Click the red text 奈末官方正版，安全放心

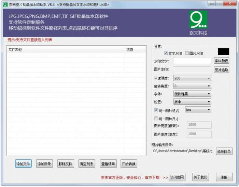click(121, 177)
